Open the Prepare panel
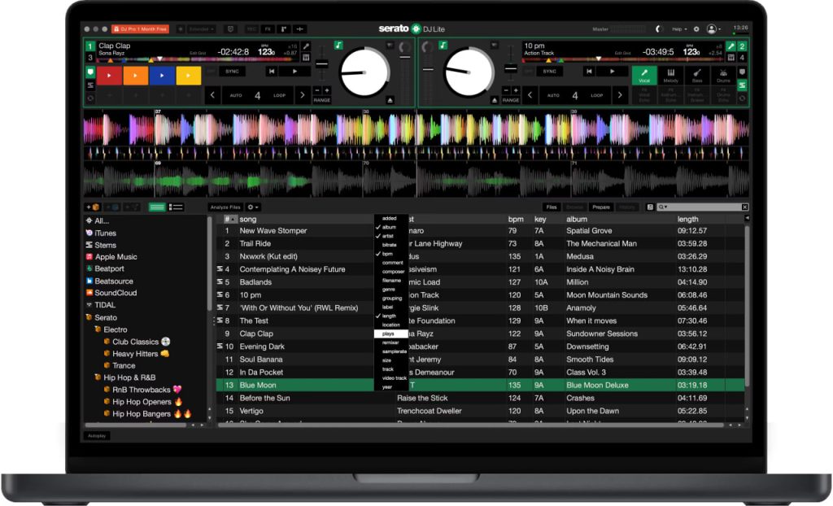Image resolution: width=833 pixels, height=506 pixels. point(601,207)
